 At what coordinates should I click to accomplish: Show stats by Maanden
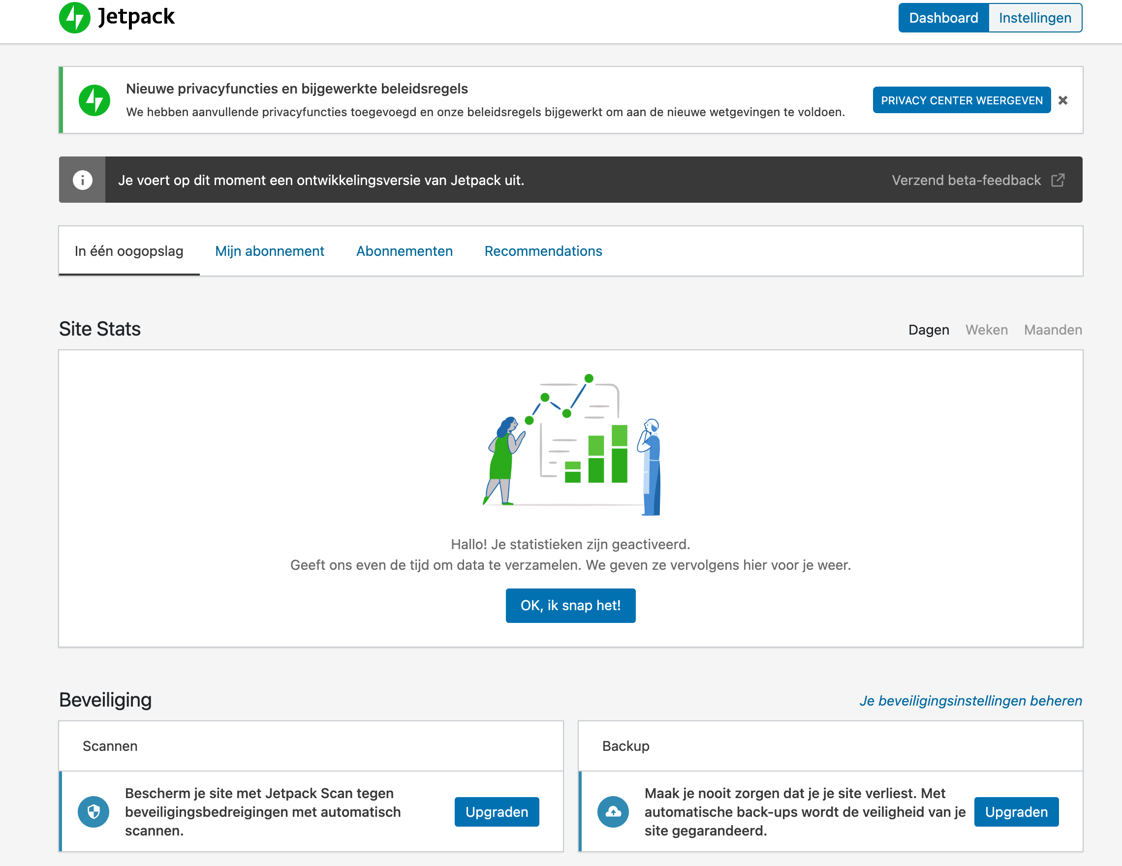pyautogui.click(x=1053, y=330)
